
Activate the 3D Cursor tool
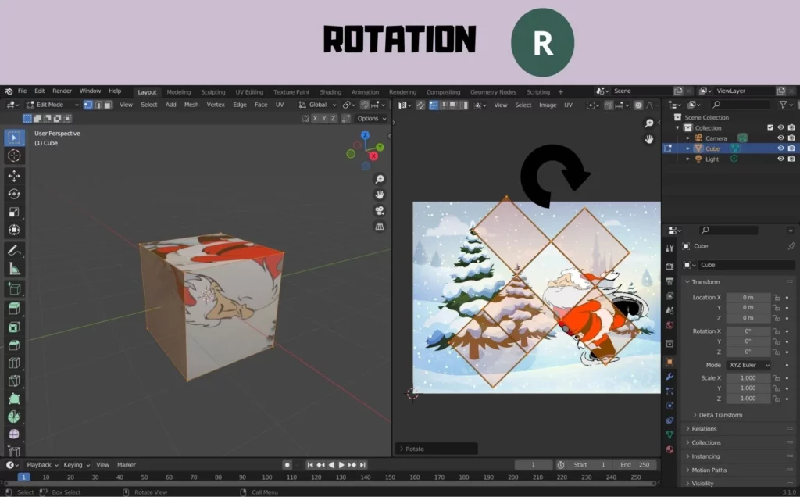tap(14, 156)
